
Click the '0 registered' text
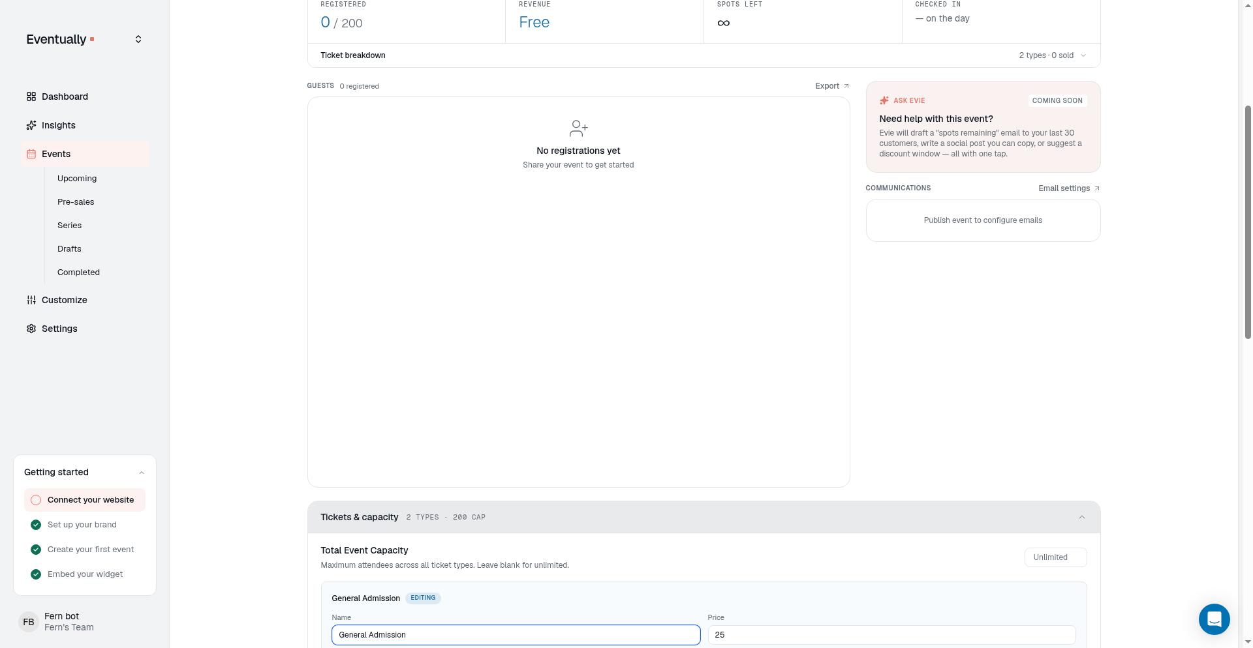pyautogui.click(x=359, y=86)
